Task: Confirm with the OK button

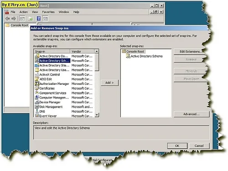Action: (177, 146)
